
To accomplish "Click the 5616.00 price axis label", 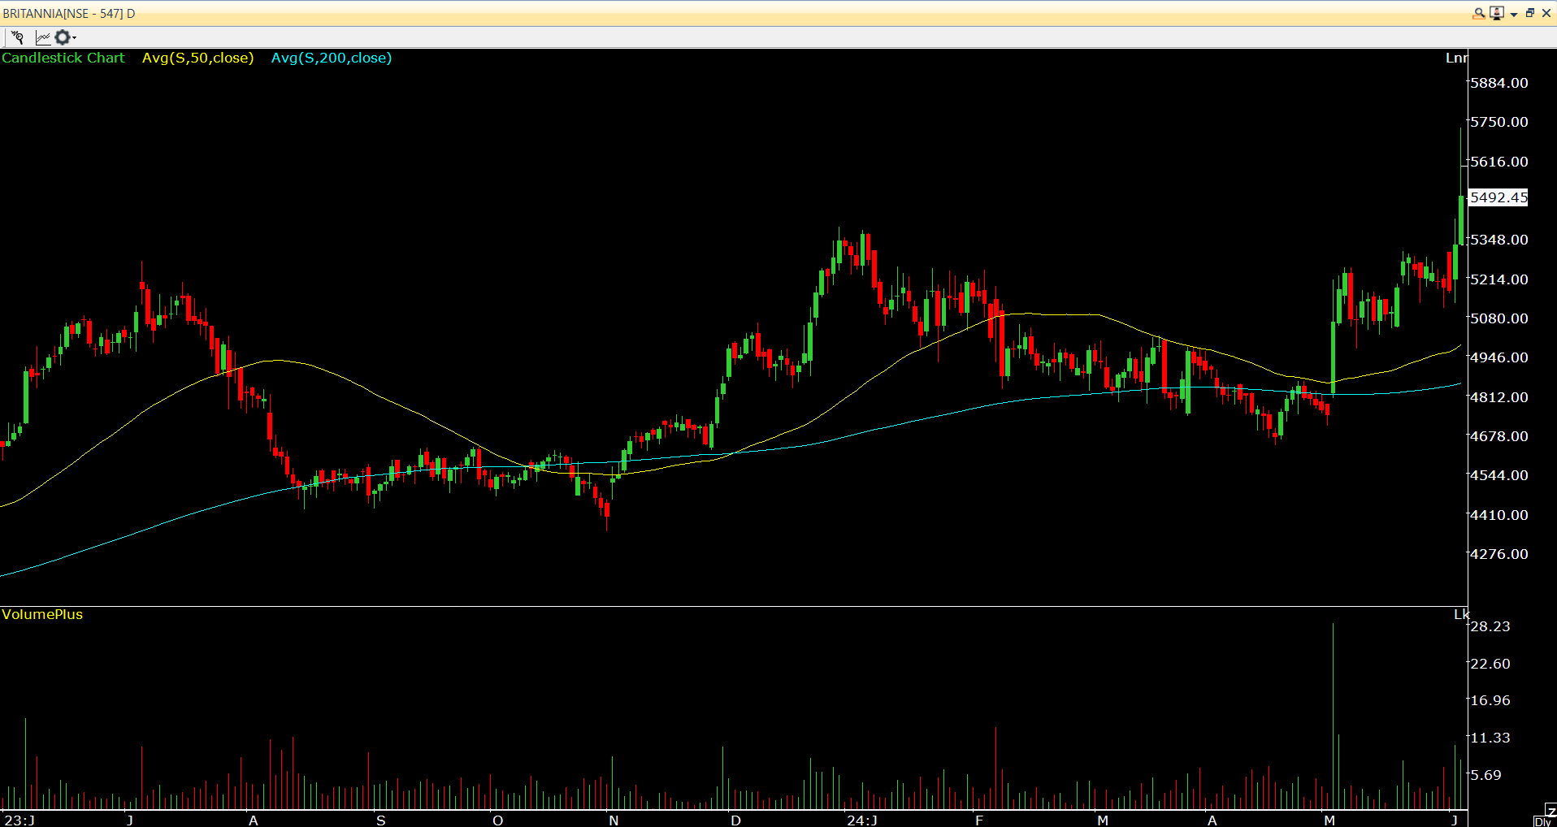I will (1499, 162).
